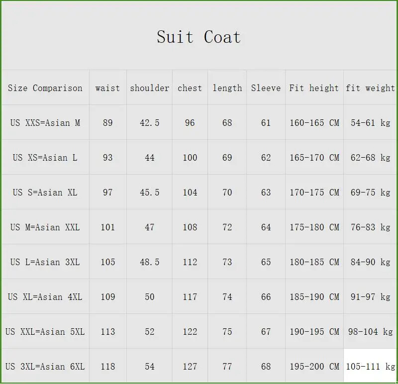Click the Suit Coat title
The height and width of the screenshot is (384, 398).
coord(199,37)
